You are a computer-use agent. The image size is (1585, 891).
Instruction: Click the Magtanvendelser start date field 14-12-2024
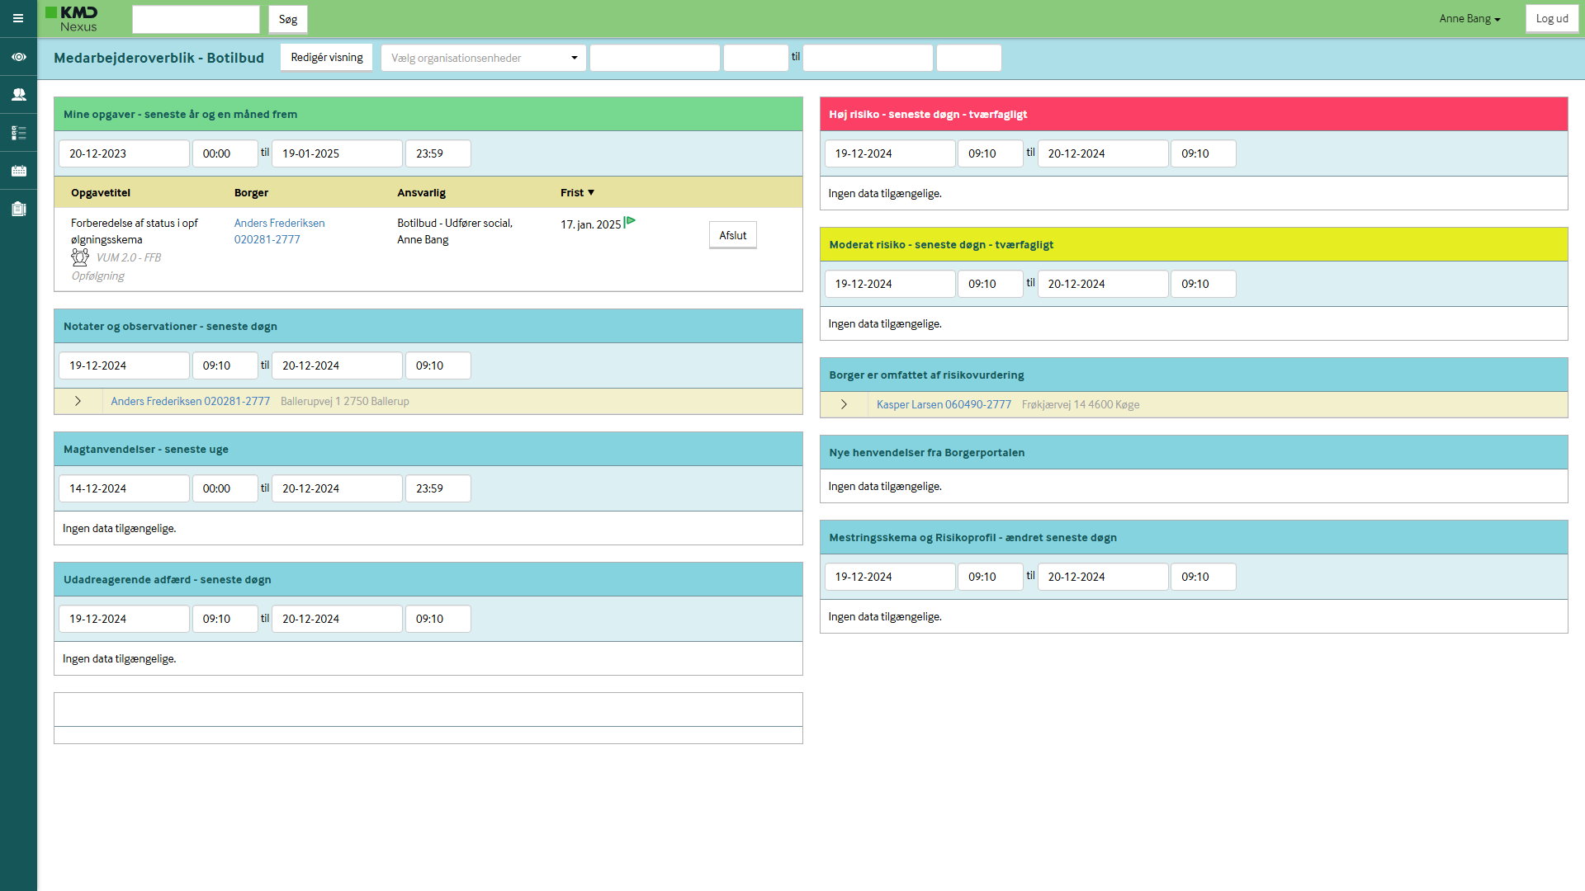click(124, 488)
